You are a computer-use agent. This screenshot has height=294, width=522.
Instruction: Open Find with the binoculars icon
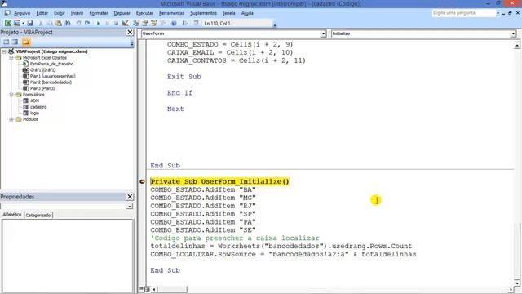click(x=68, y=24)
